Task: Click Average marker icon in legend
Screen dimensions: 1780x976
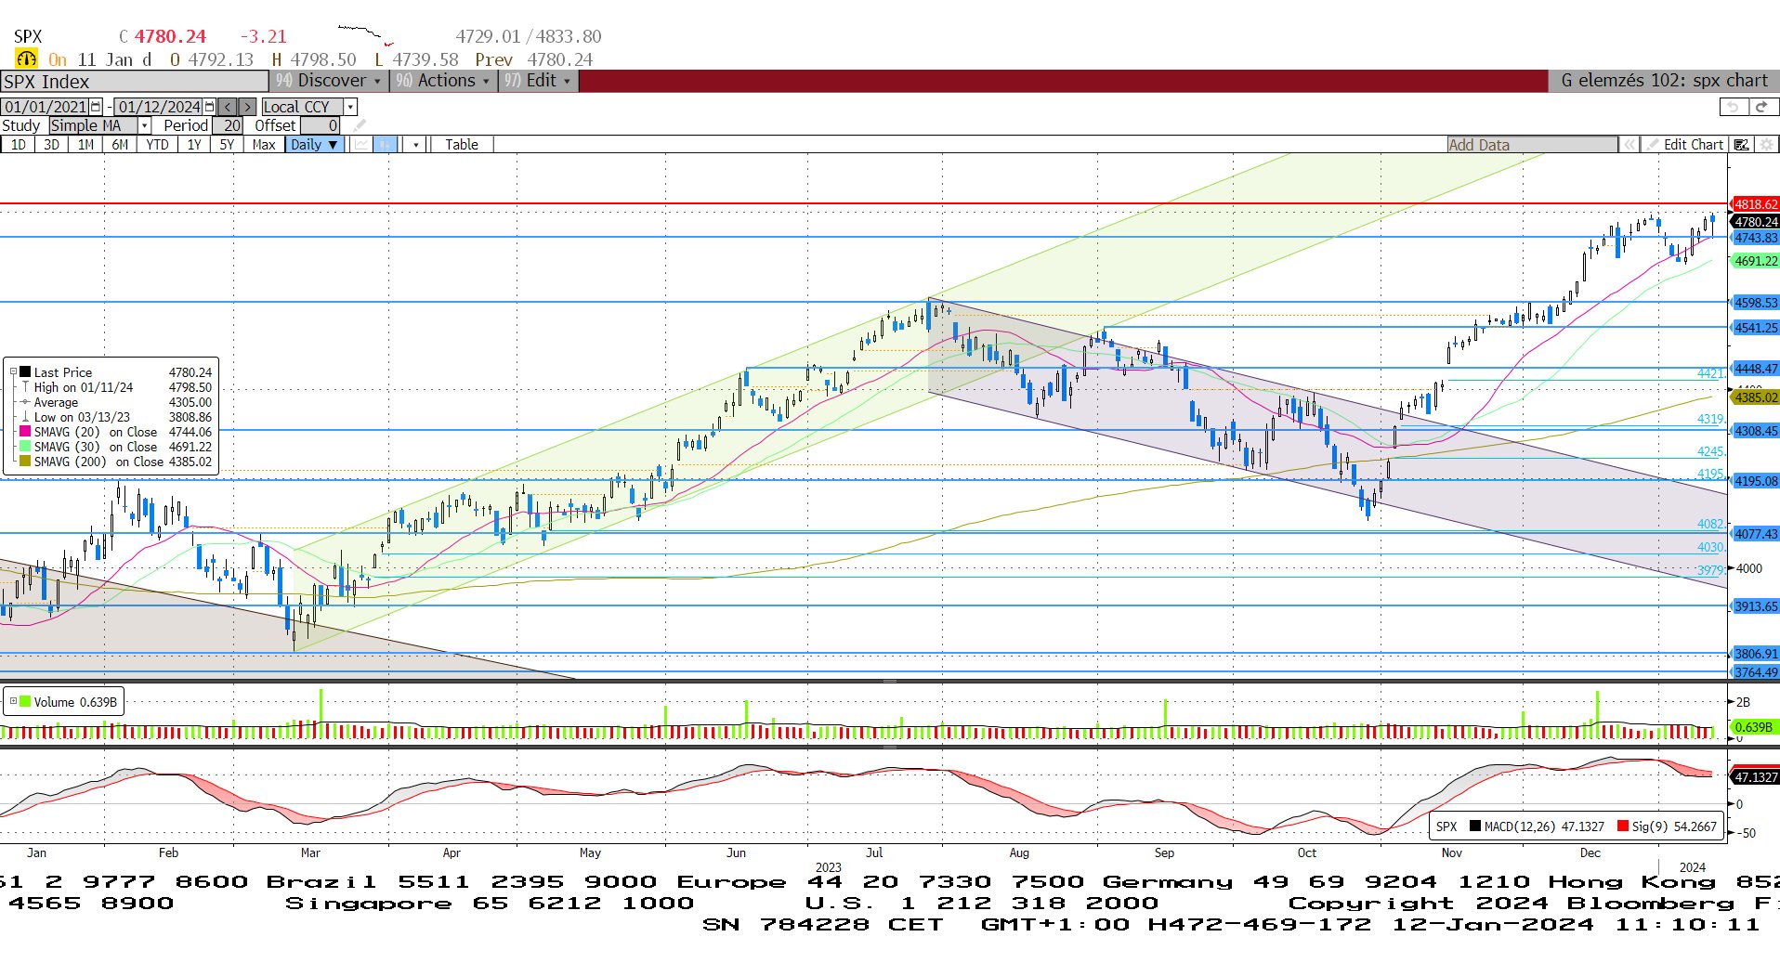Action: click(26, 402)
